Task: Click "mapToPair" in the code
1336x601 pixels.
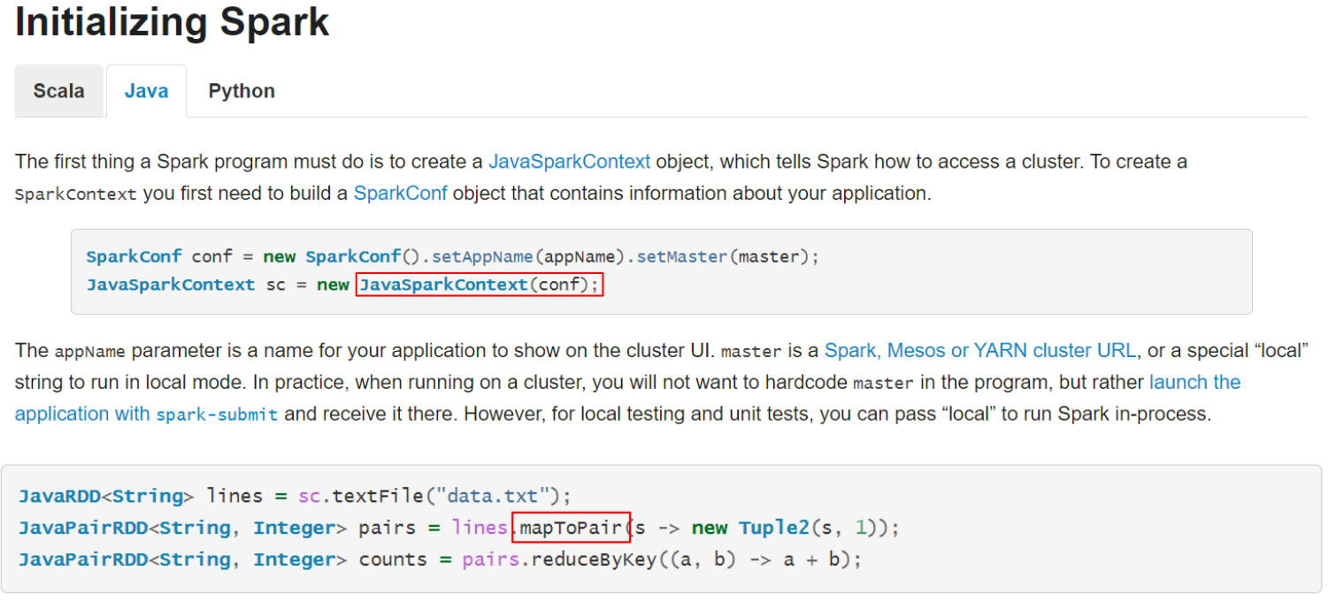Action: [571, 528]
